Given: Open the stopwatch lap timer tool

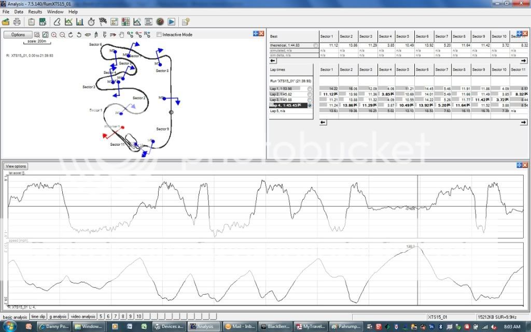Looking at the screenshot, I should 91,22.
